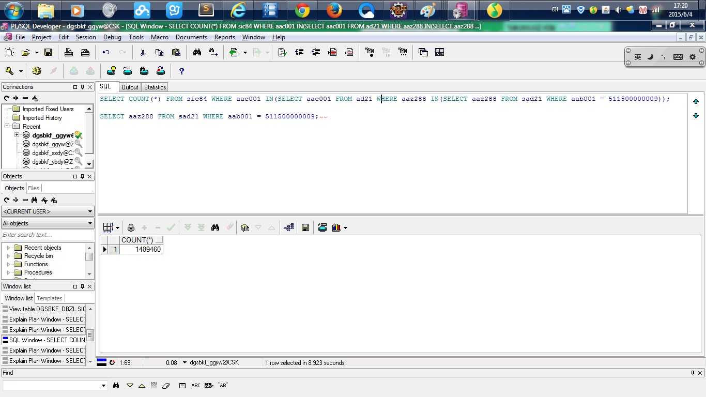Open the Reports menu
The width and height of the screenshot is (706, 397).
click(225, 37)
